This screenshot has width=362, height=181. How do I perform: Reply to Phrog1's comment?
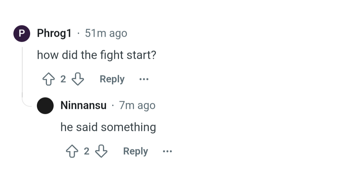(x=112, y=79)
